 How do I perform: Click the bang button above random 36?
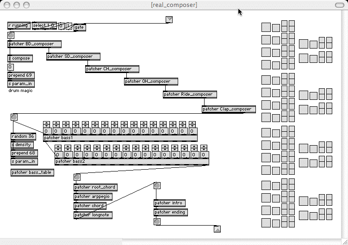click(x=14, y=117)
